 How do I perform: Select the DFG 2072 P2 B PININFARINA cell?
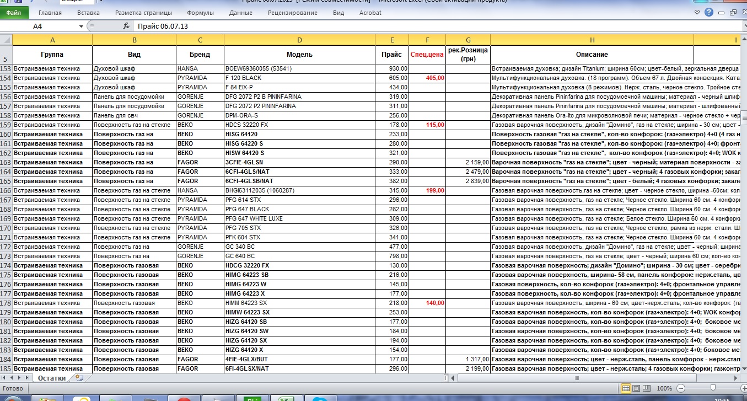(299, 97)
